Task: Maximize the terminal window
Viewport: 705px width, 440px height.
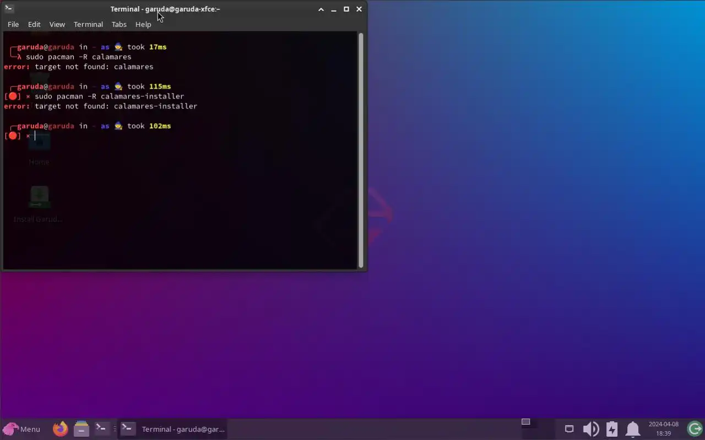Action: click(x=346, y=9)
